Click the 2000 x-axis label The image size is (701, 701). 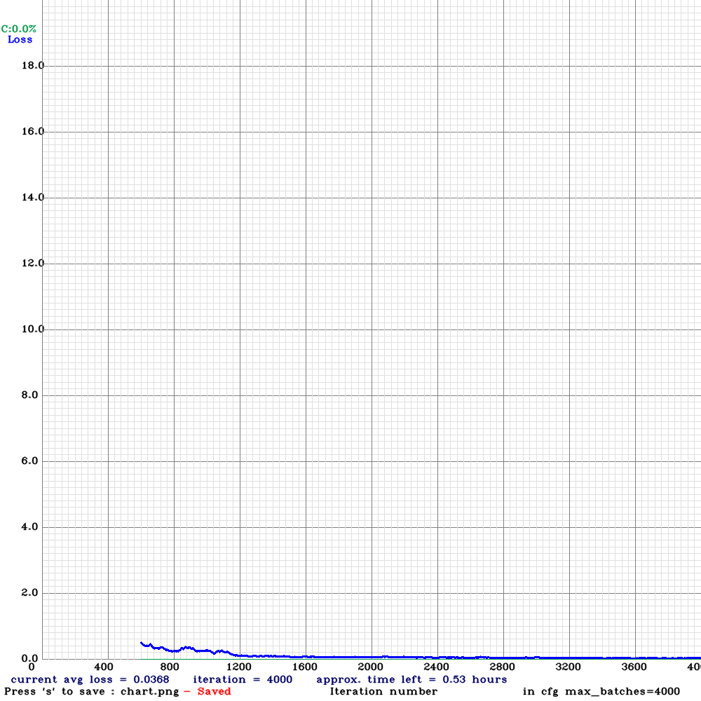point(371,667)
